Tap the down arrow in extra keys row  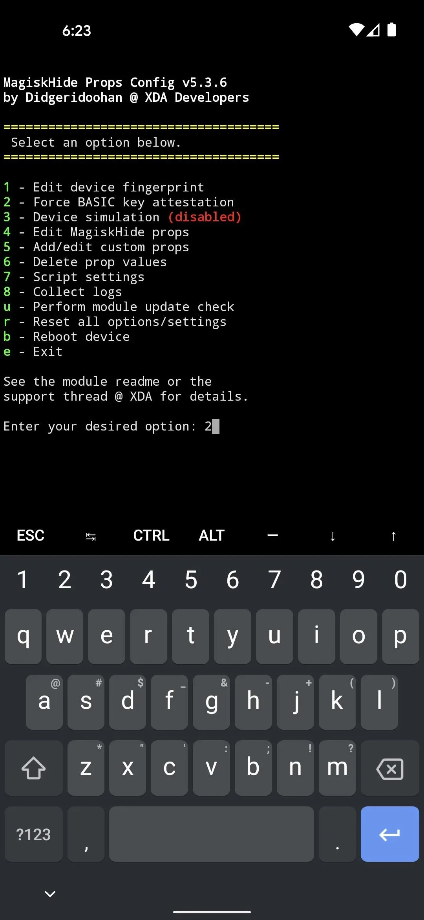[333, 536]
